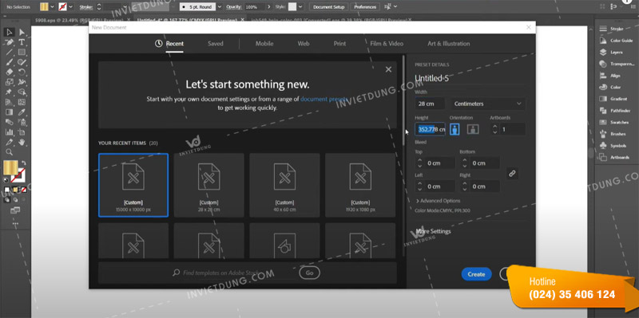Adjust the Top bleed stepper
The height and width of the screenshot is (318, 639).
click(420, 163)
